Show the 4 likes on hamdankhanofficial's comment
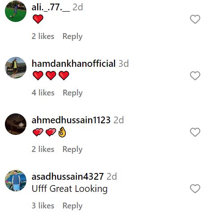 click(x=43, y=93)
